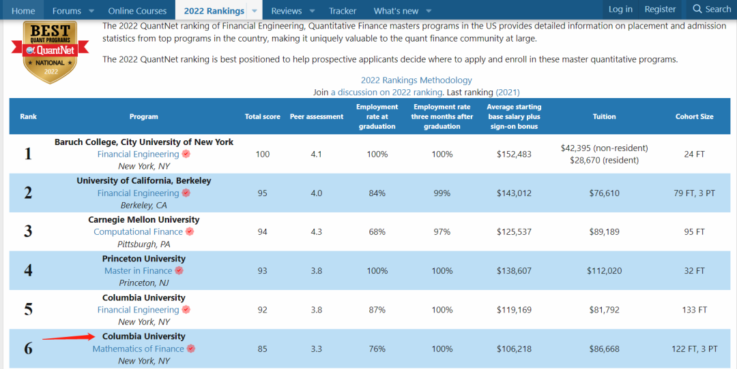Open Columbia Mathematics of Finance link
This screenshot has width=737, height=369.
click(138, 349)
